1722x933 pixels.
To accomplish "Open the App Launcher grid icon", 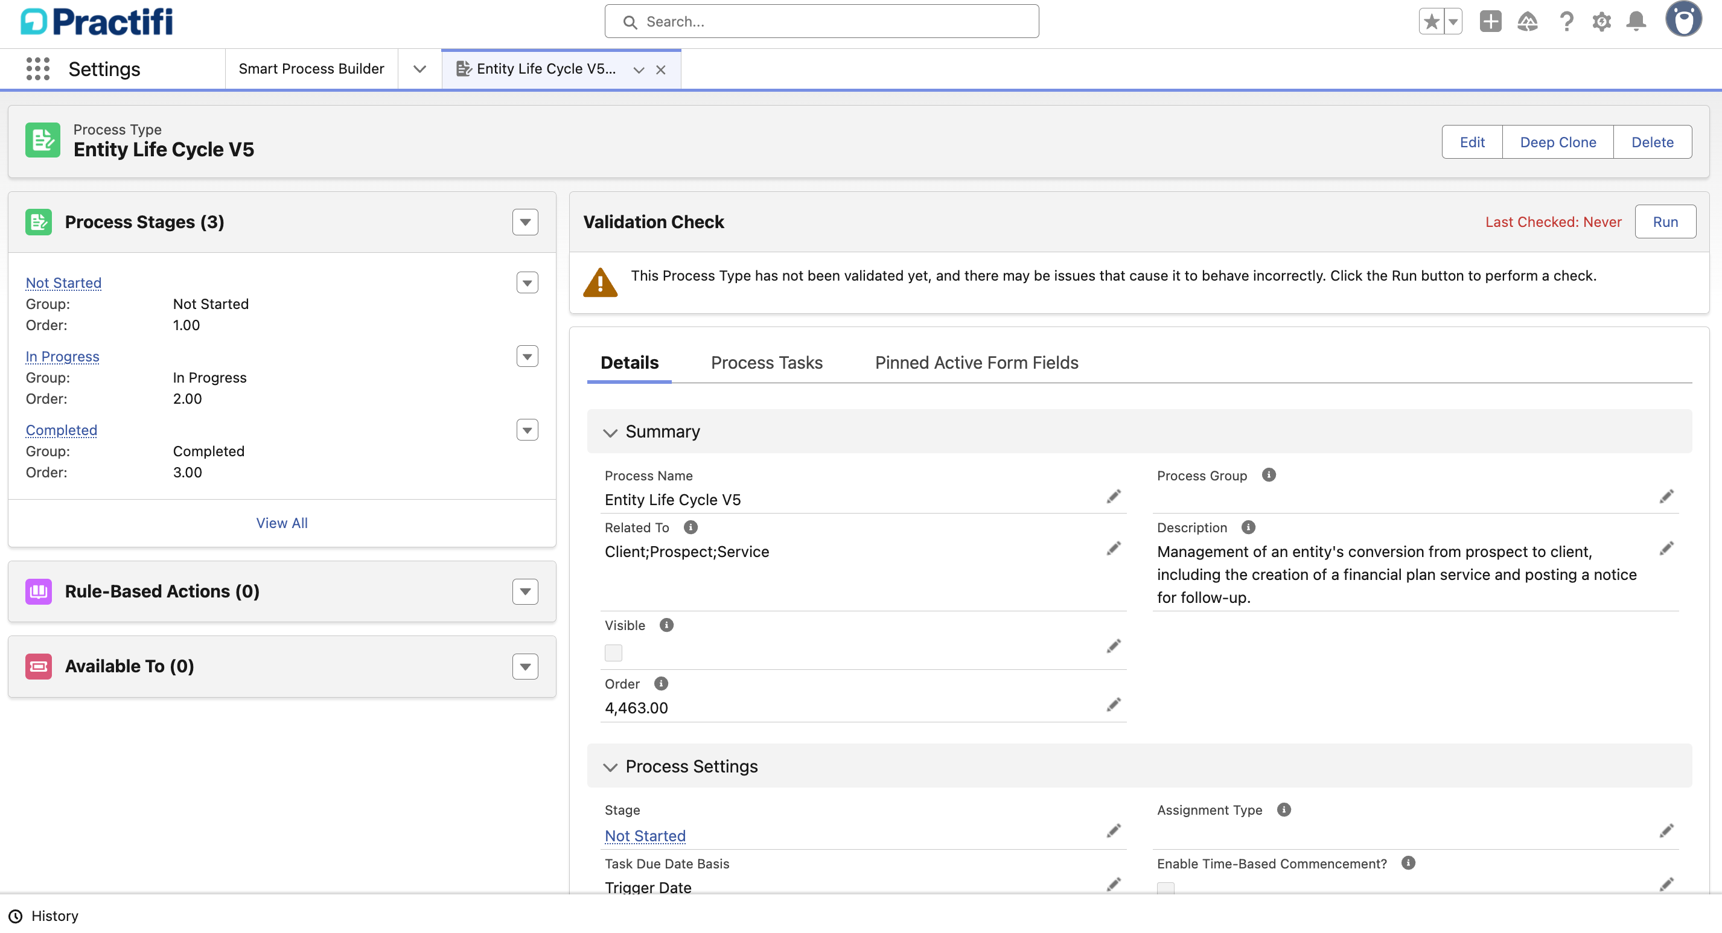I will (37, 69).
